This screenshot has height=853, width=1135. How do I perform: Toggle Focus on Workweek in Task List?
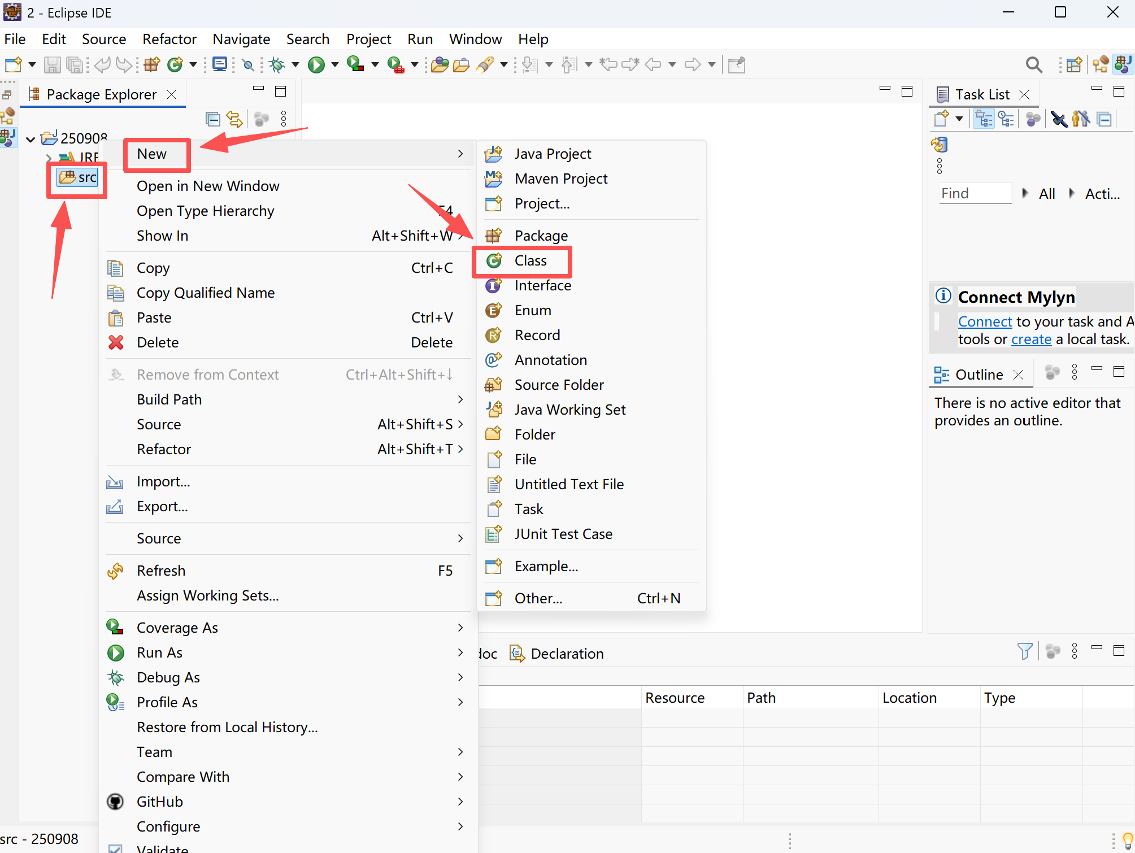point(1033,119)
